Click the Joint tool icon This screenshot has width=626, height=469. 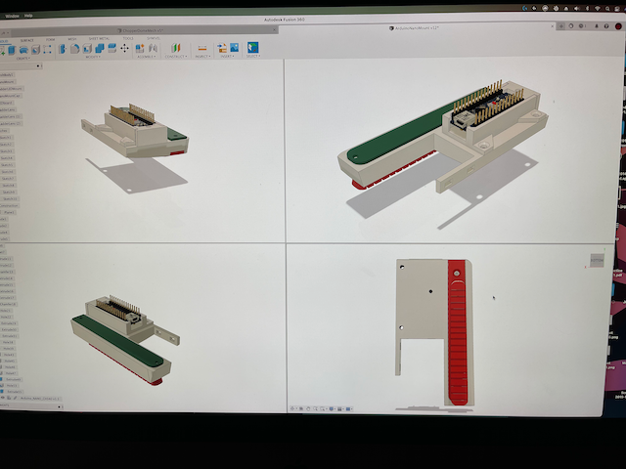coord(153,48)
